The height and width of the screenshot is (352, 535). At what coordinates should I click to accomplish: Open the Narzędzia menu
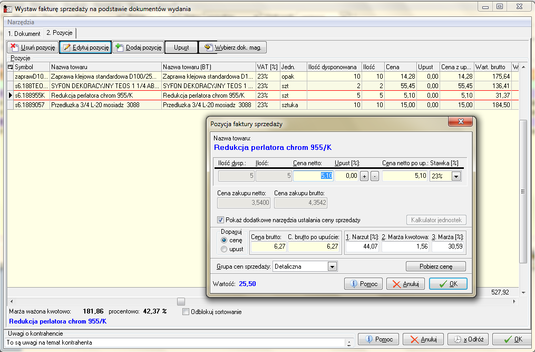pyautogui.click(x=21, y=22)
